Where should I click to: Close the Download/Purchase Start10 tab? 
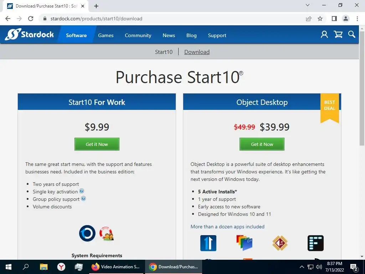point(83,6)
